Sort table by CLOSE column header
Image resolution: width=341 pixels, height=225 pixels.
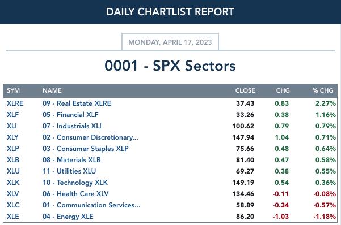245,90
